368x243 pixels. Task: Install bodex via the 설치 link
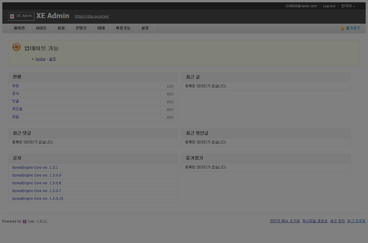52,59
